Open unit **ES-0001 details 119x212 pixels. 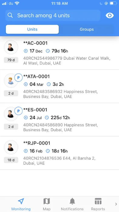pyautogui.click(x=59, y=120)
